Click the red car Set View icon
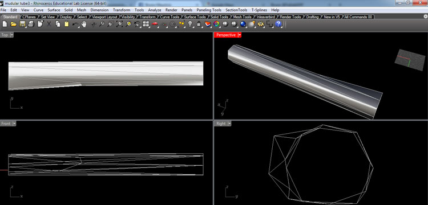Image resolution: width=428 pixels, height=205 pixels. (155, 24)
